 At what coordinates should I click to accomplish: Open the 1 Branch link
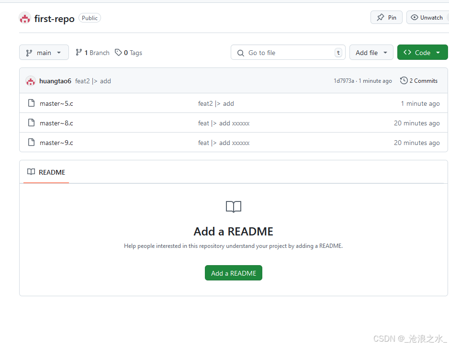click(92, 53)
